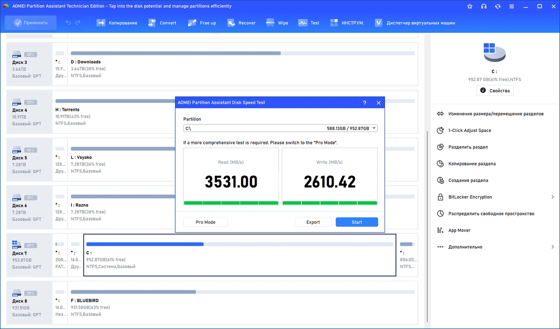Open the Test menu

(309, 23)
